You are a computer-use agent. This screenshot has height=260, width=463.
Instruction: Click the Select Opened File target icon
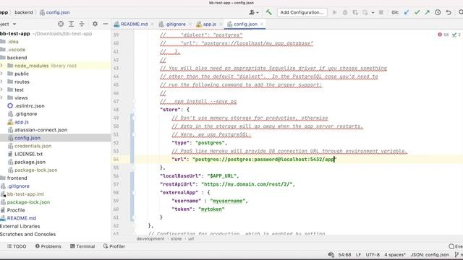(x=61, y=24)
